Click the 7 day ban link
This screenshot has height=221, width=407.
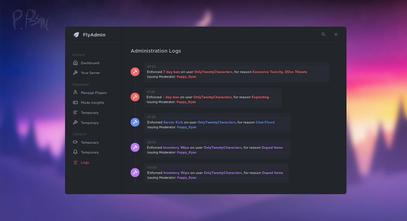pyautogui.click(x=171, y=72)
